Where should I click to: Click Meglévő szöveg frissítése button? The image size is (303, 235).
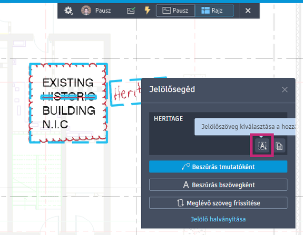[x=218, y=203]
